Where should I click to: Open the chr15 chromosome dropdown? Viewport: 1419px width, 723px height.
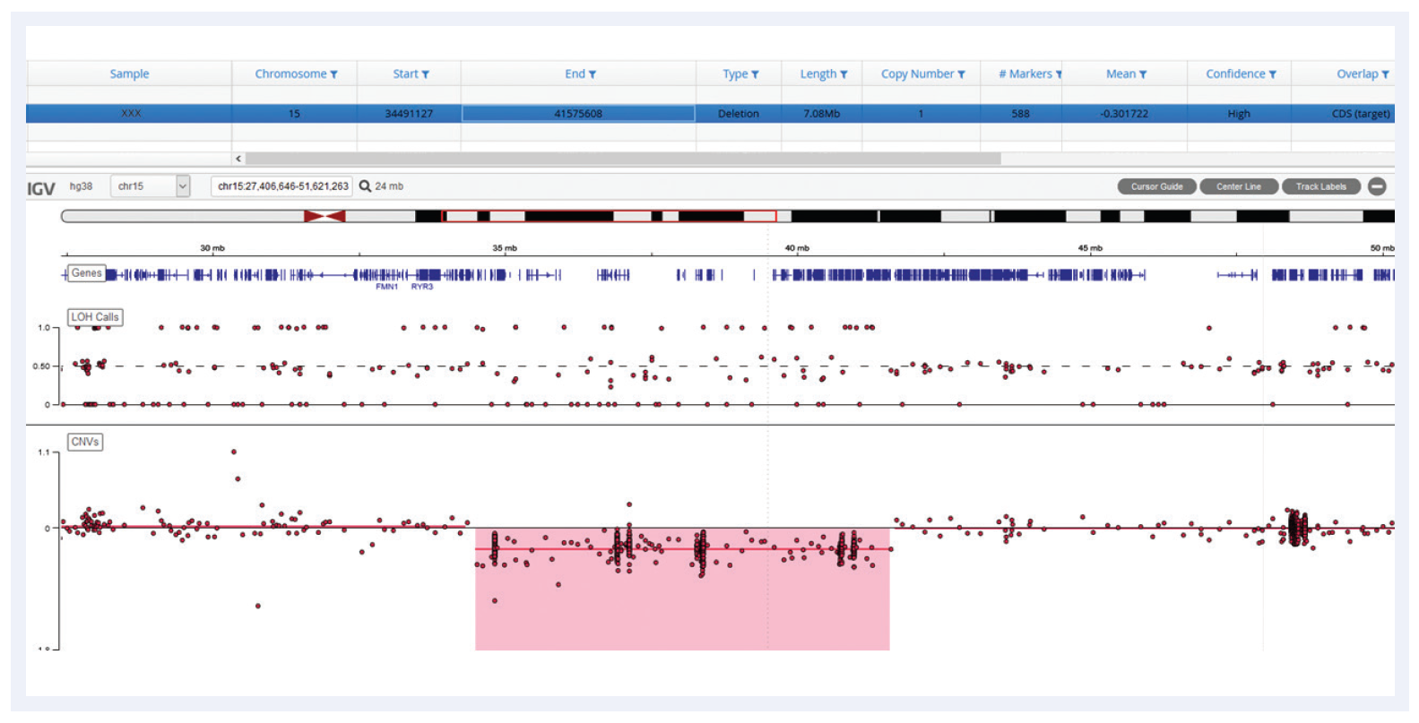pos(151,186)
